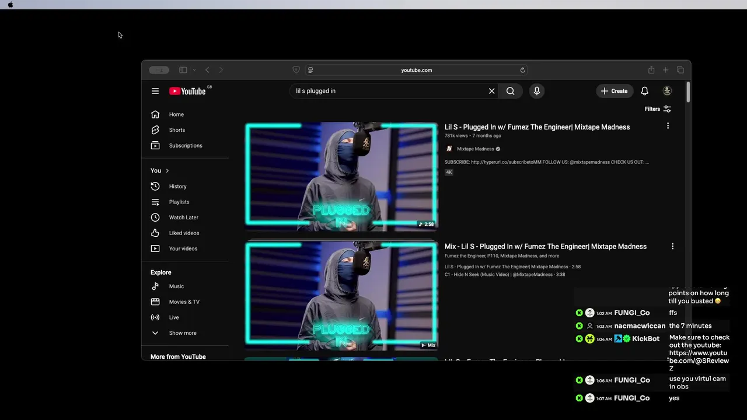Go forward in Safari

tap(221, 70)
